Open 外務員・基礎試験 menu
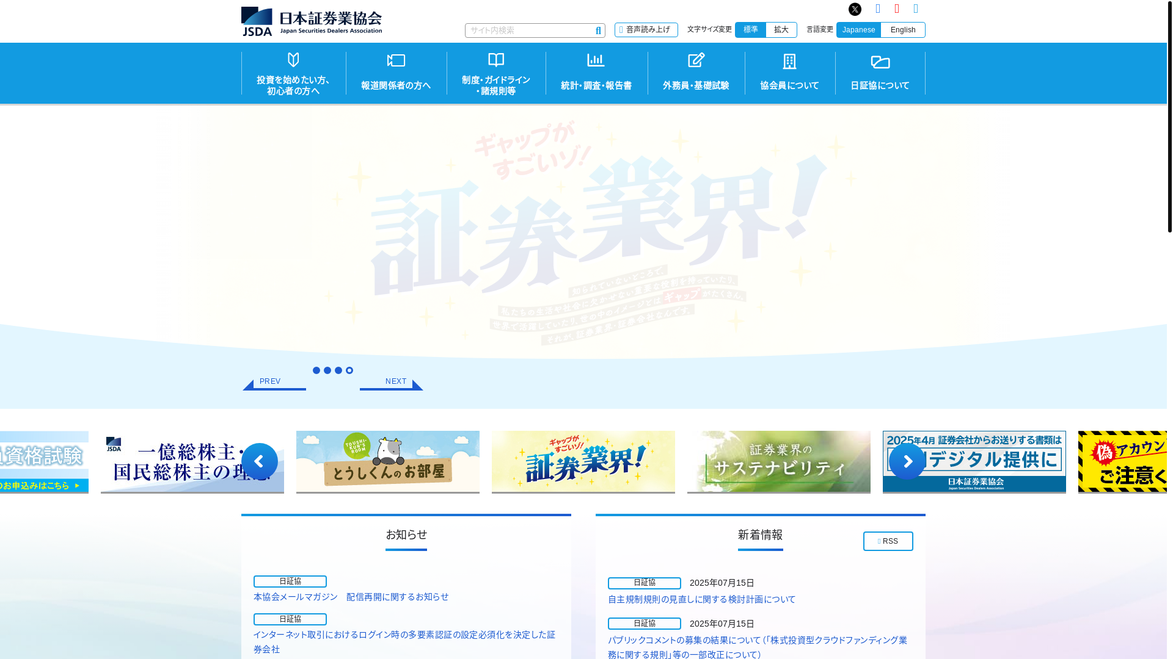Screen dimensions: 1173x659 click(x=696, y=73)
